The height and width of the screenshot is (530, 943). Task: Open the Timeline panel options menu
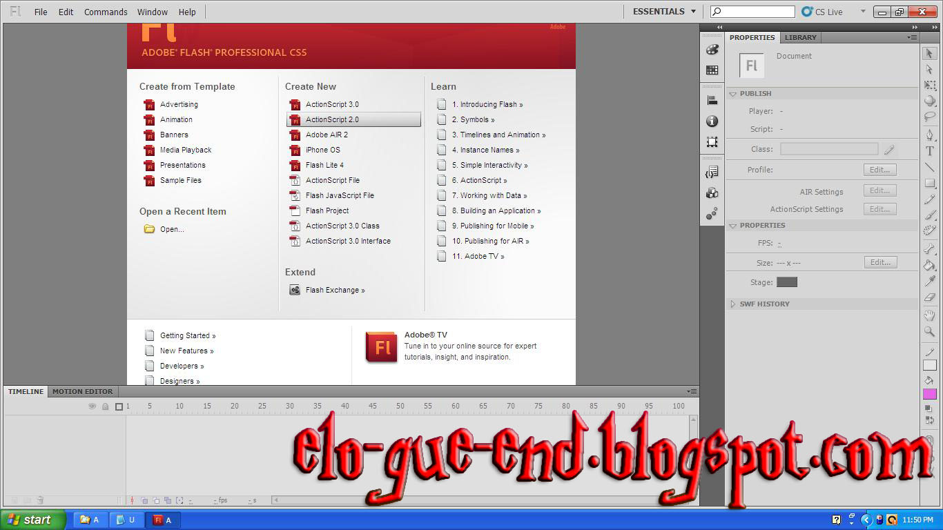coord(691,391)
